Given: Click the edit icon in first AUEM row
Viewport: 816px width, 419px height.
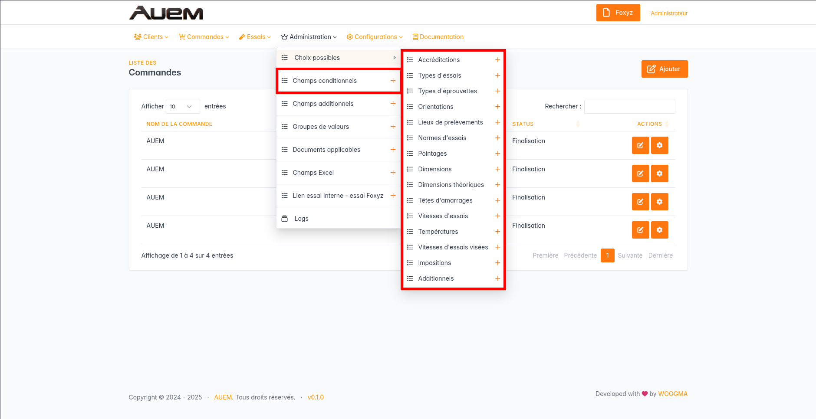Looking at the screenshot, I should point(640,145).
